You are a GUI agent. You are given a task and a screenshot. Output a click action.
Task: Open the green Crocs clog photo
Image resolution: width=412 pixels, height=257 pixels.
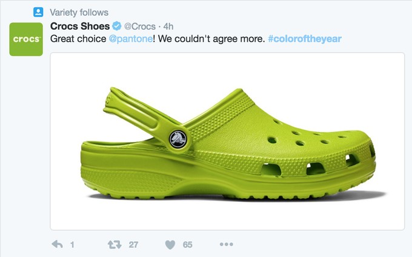227,141
